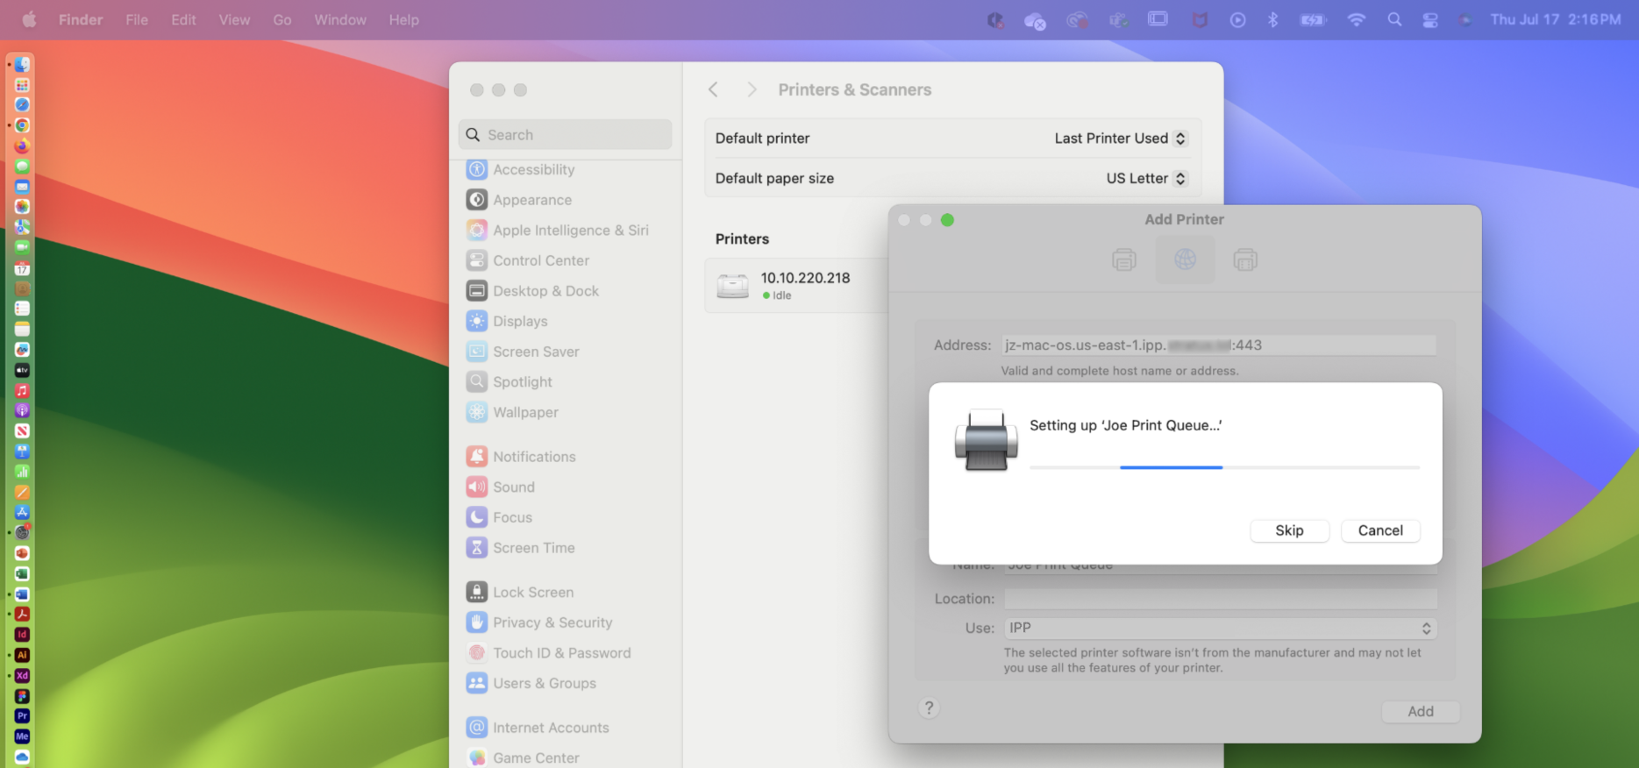Click the Bluetooth icon in menu bar
The image size is (1639, 768).
[1272, 19]
